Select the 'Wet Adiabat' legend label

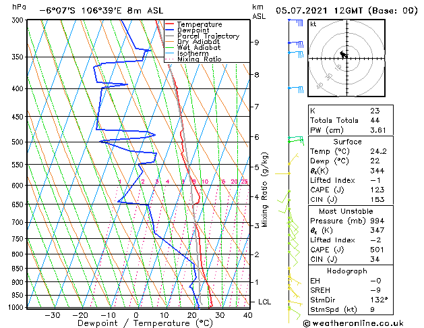point(199,48)
